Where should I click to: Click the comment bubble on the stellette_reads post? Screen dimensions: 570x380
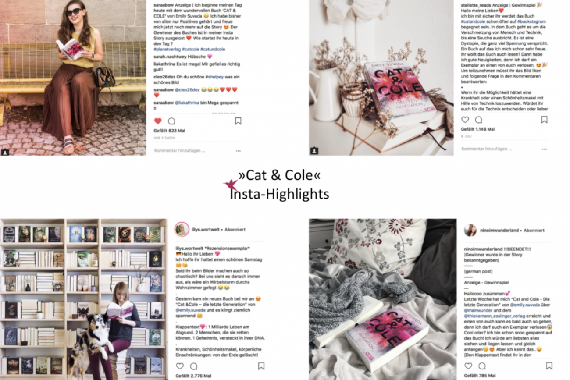[478, 120]
